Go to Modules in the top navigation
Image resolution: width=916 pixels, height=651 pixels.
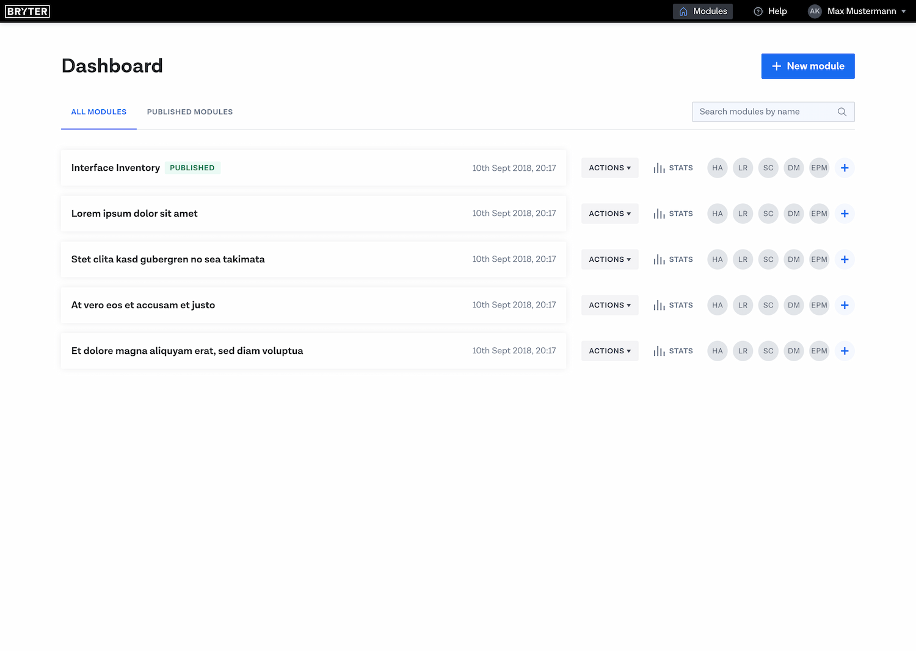[703, 12]
